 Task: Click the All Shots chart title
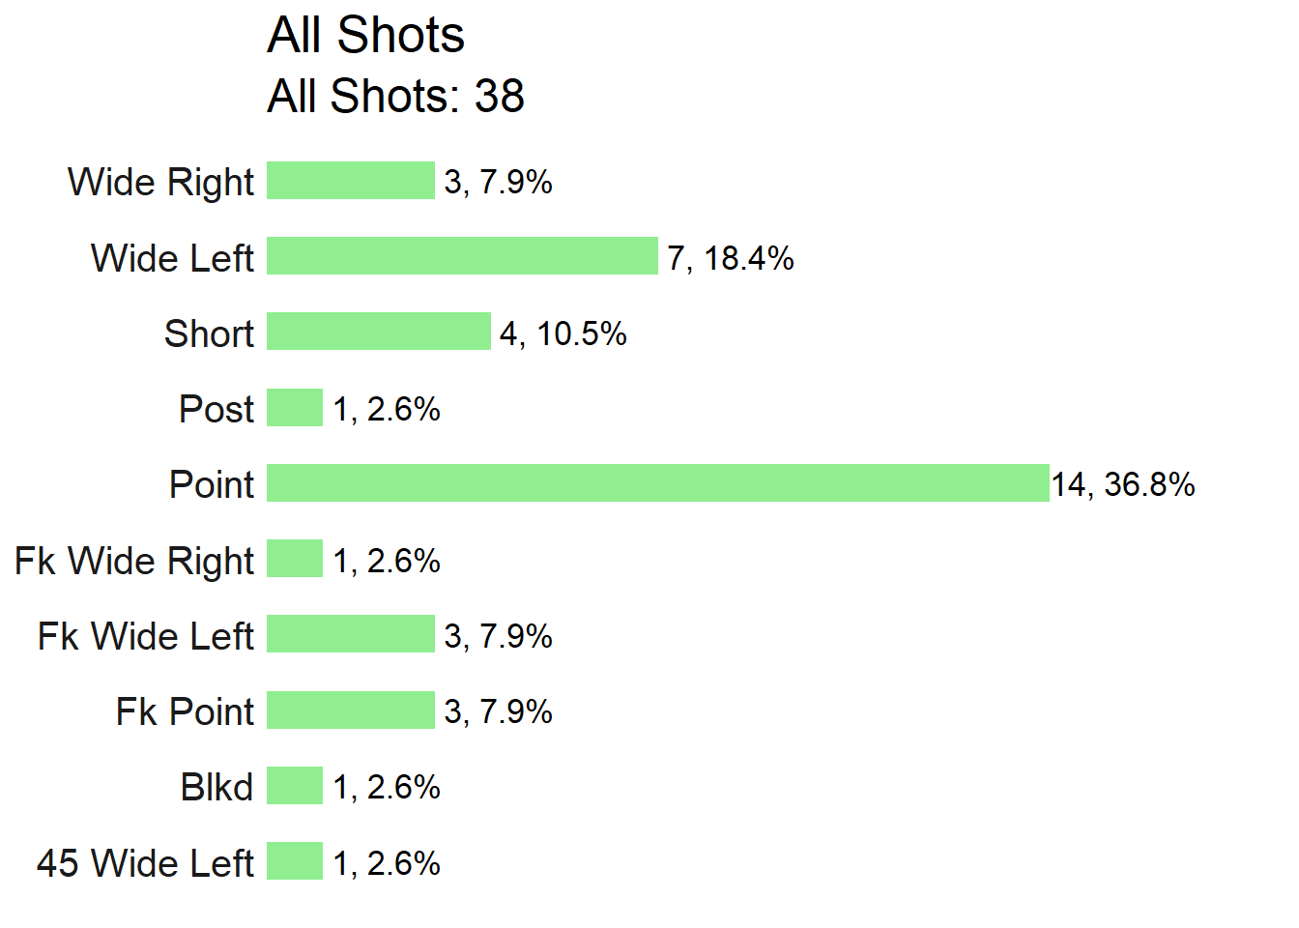pyautogui.click(x=365, y=36)
